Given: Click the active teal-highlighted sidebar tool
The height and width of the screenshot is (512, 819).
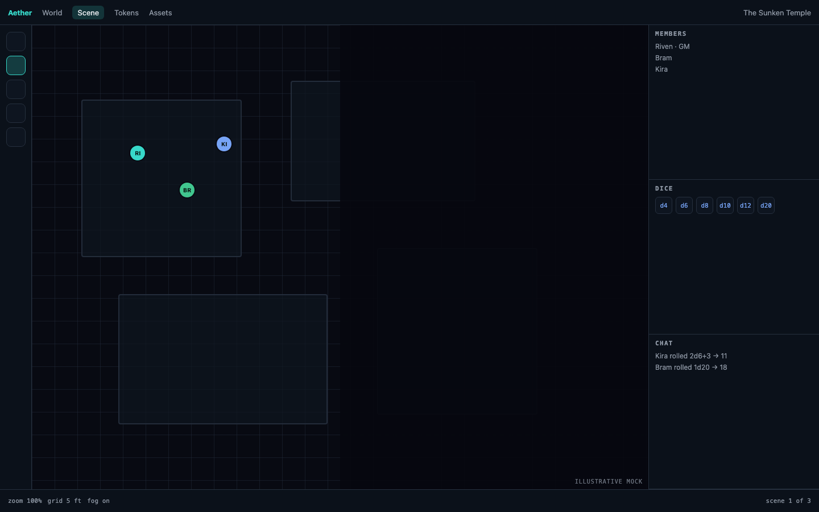Looking at the screenshot, I should tap(16, 65).
